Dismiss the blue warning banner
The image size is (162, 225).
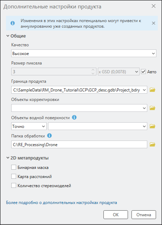[154, 23]
